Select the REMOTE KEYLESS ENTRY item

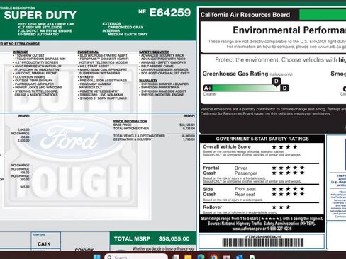point(99,91)
